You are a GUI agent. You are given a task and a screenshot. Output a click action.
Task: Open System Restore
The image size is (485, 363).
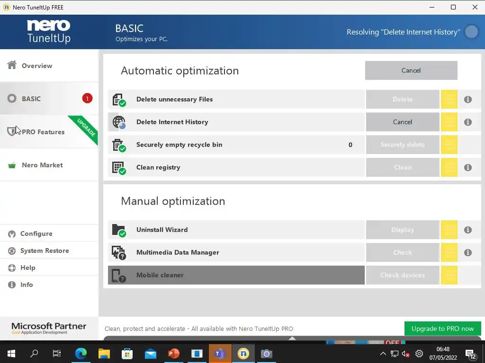(49, 251)
